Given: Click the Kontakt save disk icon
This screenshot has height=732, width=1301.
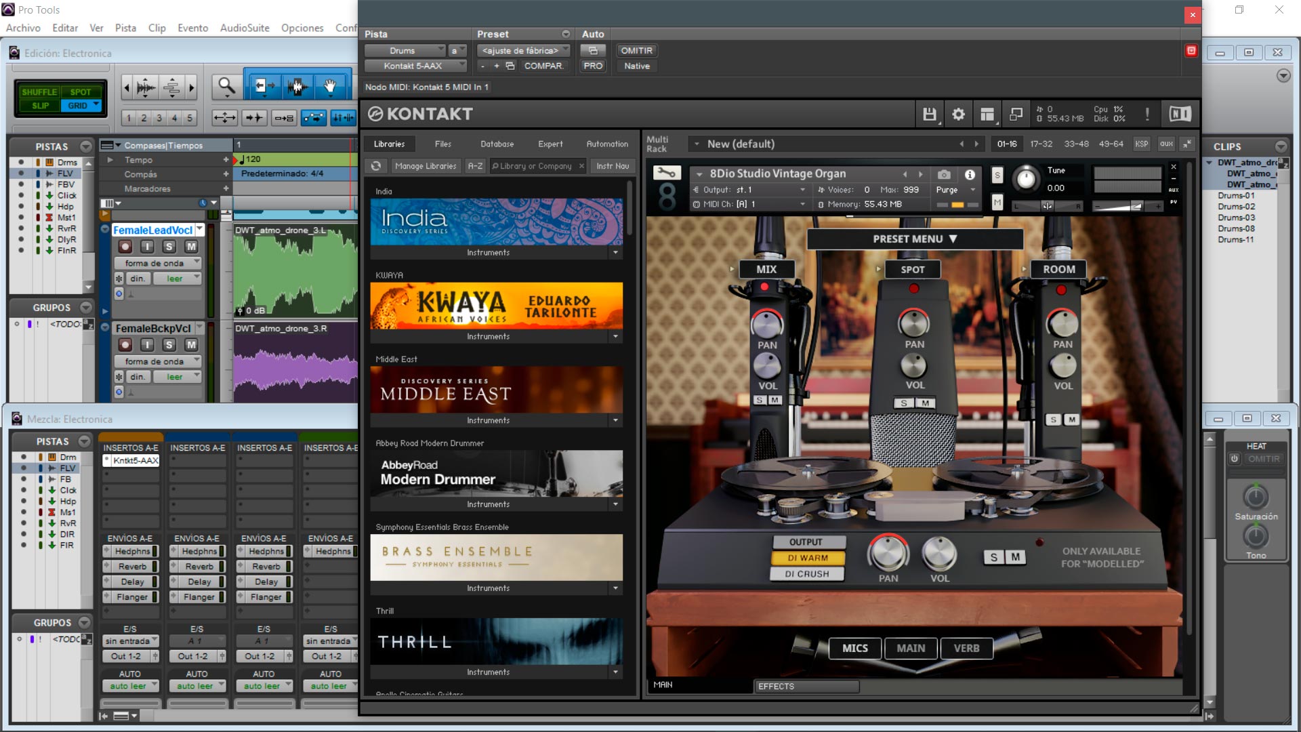Looking at the screenshot, I should coord(929,115).
